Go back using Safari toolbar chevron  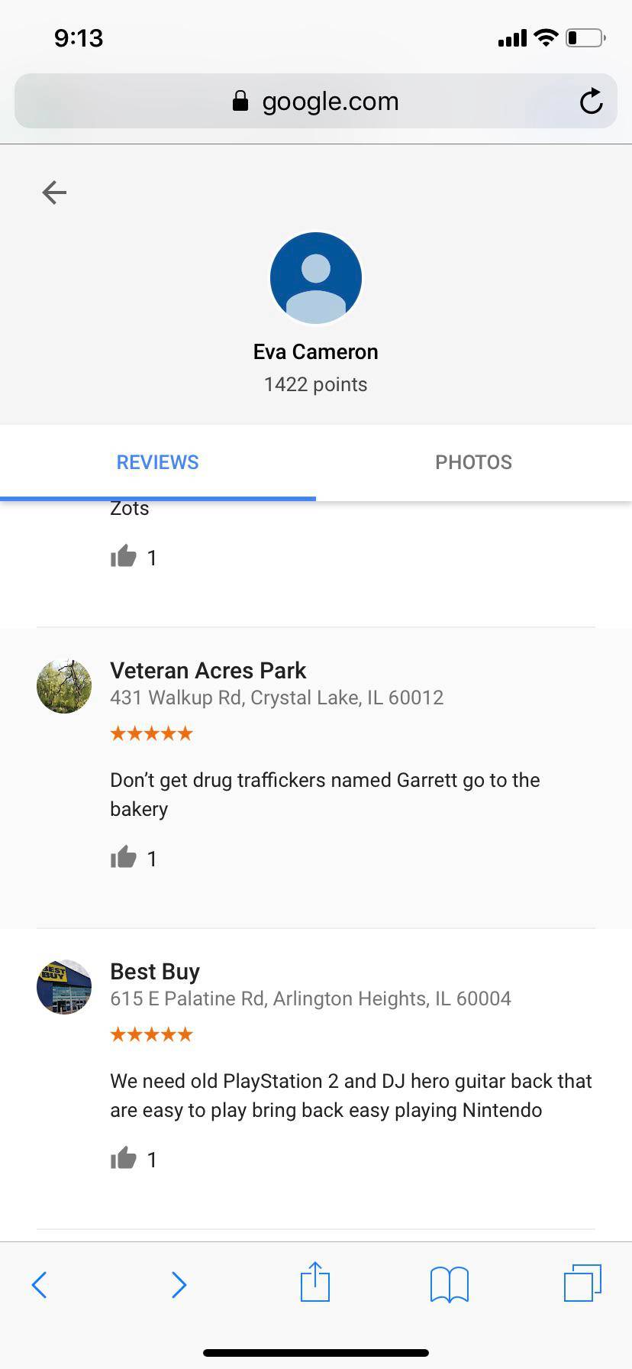(x=40, y=1285)
